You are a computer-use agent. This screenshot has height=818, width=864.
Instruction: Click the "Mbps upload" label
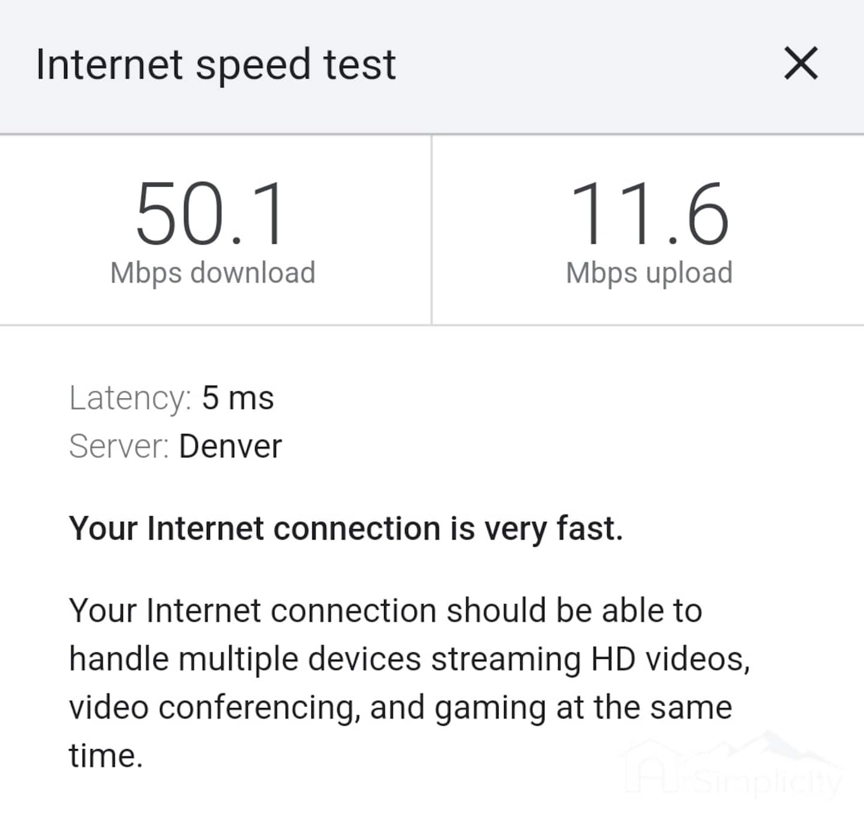(649, 273)
